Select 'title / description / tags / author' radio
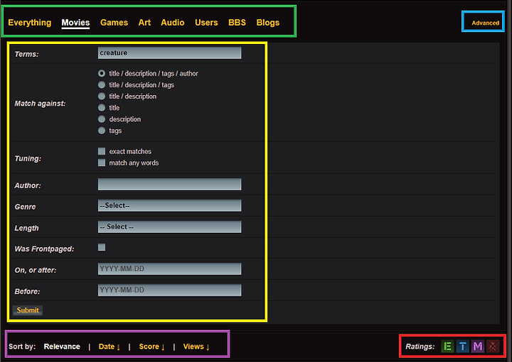This screenshot has height=362, width=512. pyautogui.click(x=102, y=73)
